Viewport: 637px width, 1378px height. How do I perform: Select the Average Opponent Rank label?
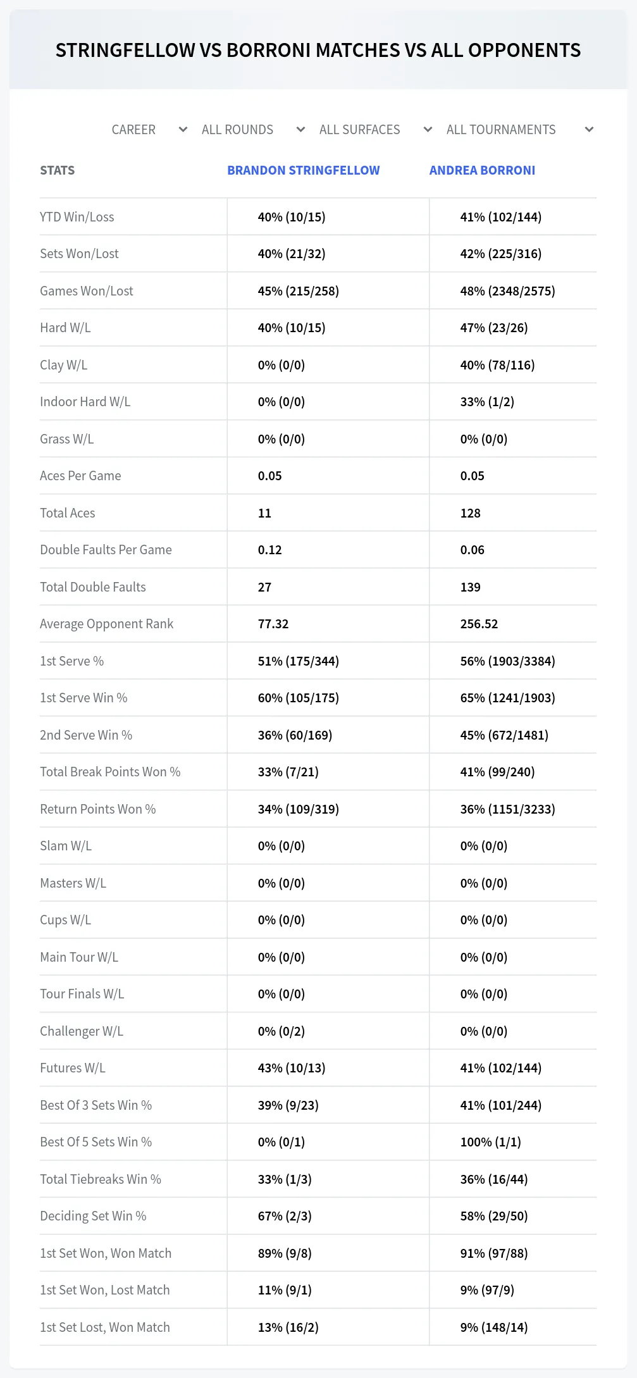[x=106, y=624]
